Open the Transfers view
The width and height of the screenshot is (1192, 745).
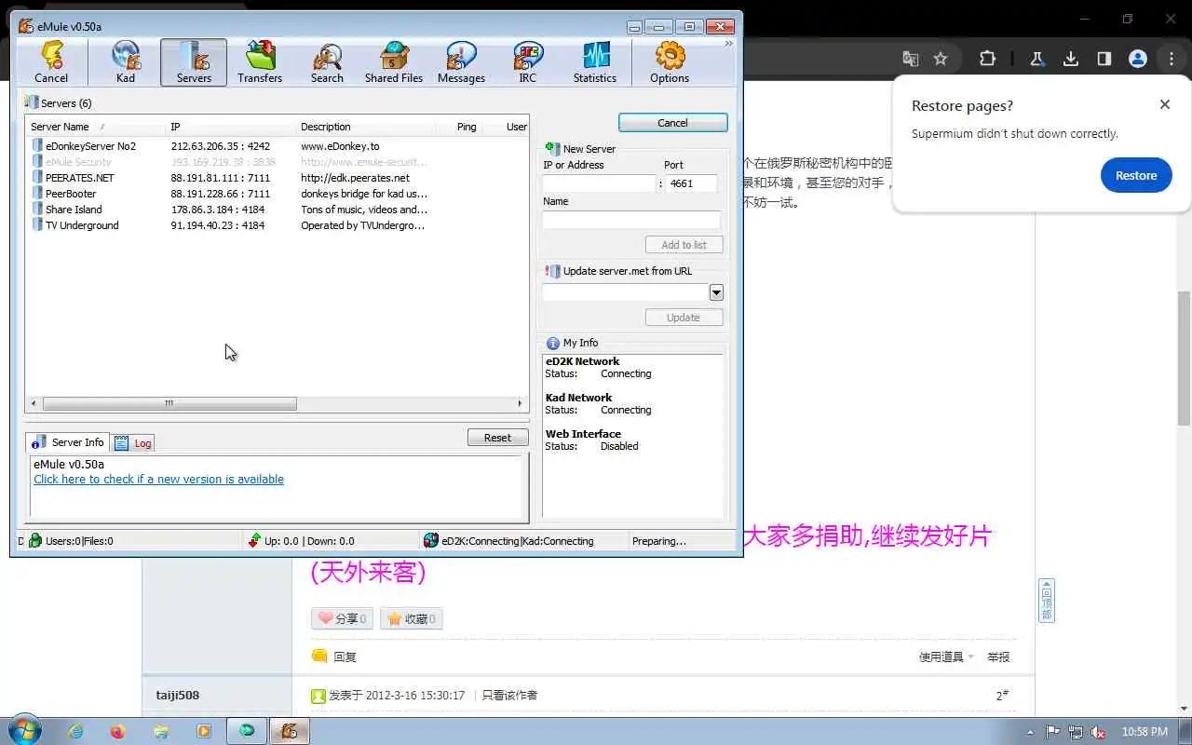pos(260,62)
